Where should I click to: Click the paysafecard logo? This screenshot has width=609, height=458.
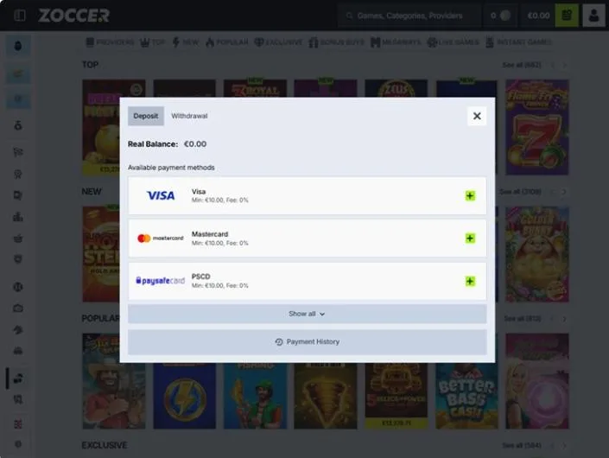(161, 281)
